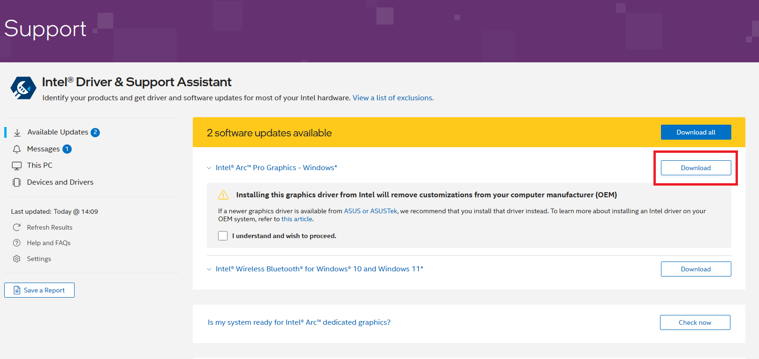Image resolution: width=759 pixels, height=359 pixels.
Task: Click the Available Updates count badge
Action: pos(95,132)
